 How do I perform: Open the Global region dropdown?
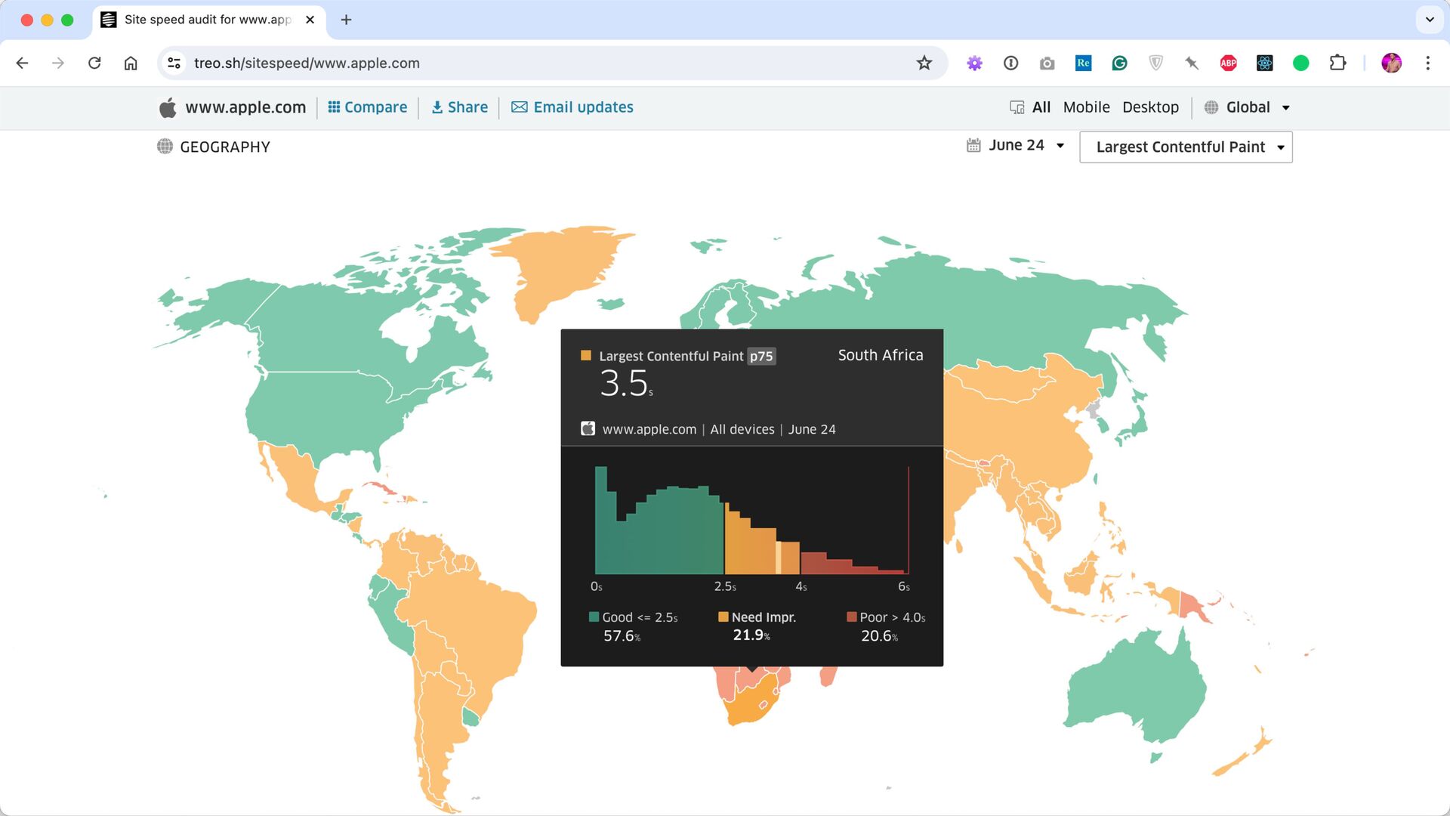click(x=1248, y=107)
